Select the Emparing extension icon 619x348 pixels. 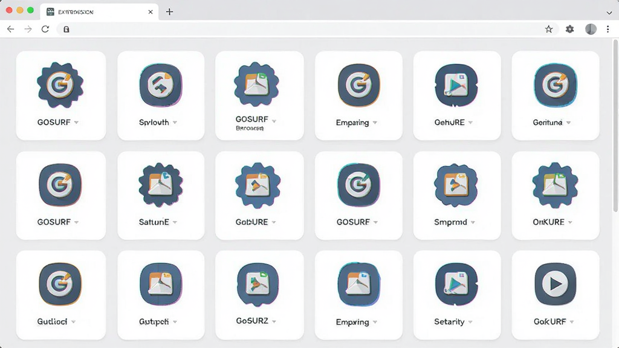coord(359,85)
